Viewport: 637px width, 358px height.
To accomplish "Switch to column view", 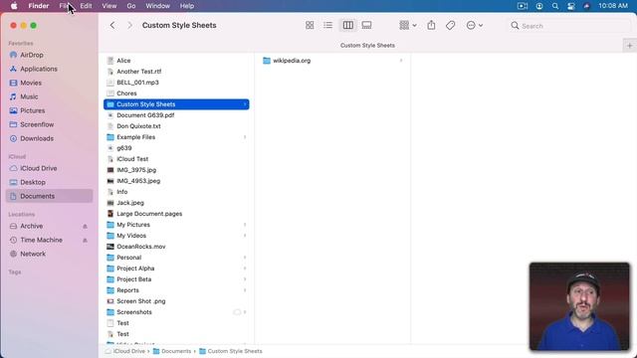I will pos(347,25).
